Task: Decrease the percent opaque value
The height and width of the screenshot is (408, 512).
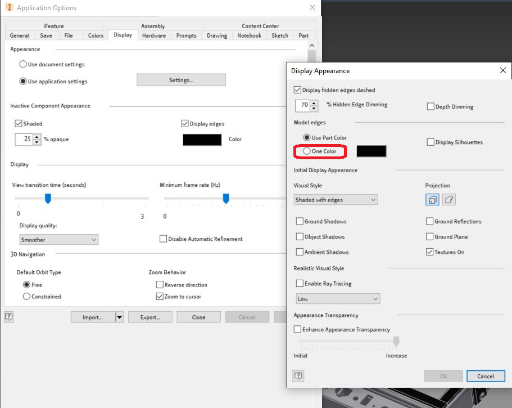Action: [37, 142]
